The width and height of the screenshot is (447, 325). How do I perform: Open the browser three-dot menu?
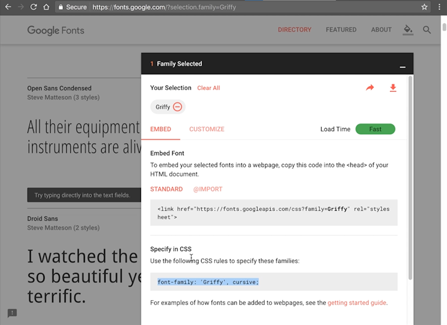[x=439, y=7]
